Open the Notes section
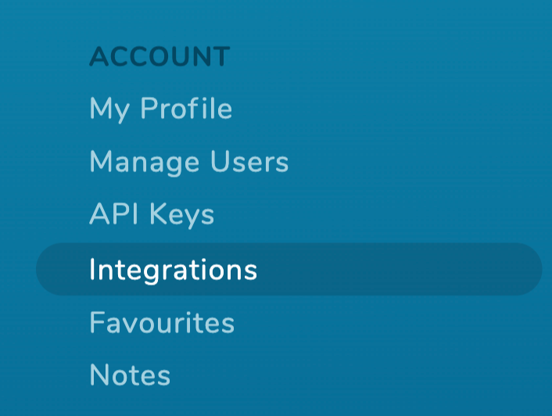Screen dimensions: 552x416 [x=130, y=375]
